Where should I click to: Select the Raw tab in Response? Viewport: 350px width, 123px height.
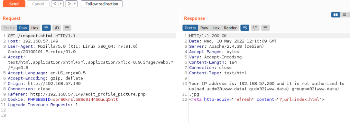tap(204, 28)
